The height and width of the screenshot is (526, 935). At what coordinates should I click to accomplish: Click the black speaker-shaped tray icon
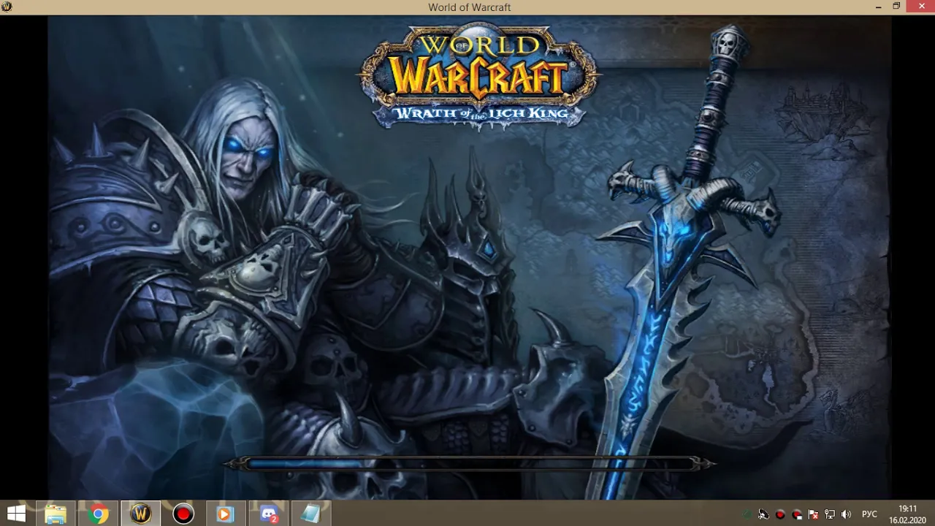pyautogui.click(x=763, y=514)
